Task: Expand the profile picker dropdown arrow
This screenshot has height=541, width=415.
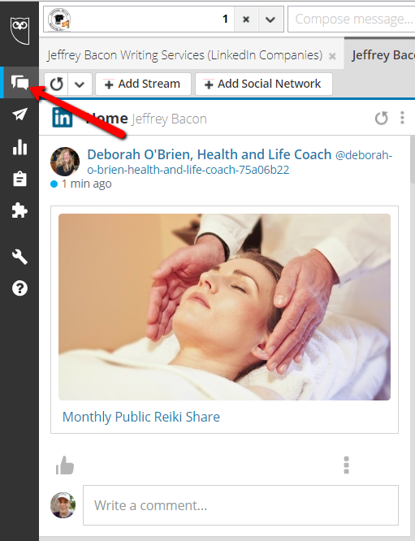Action: click(270, 19)
